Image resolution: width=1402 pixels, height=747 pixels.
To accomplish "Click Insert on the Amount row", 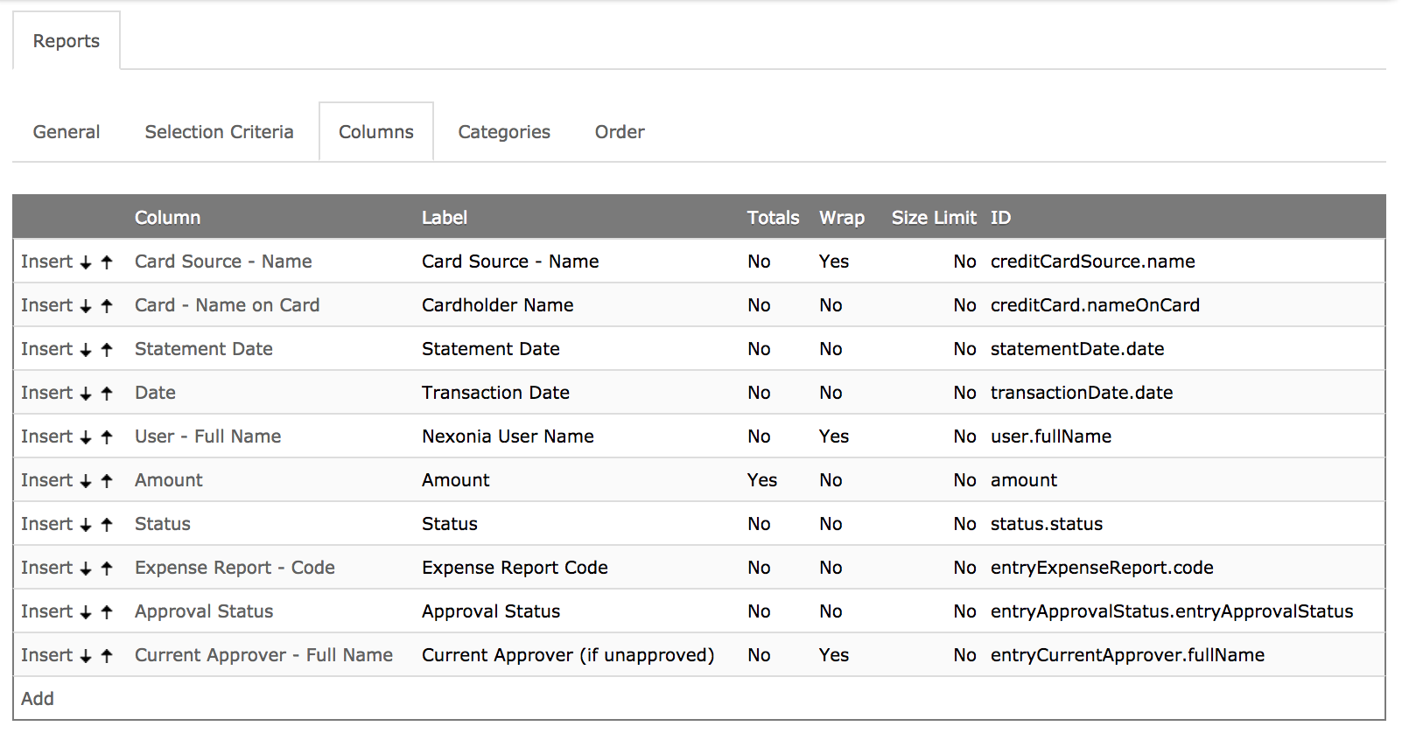I will click(46, 480).
